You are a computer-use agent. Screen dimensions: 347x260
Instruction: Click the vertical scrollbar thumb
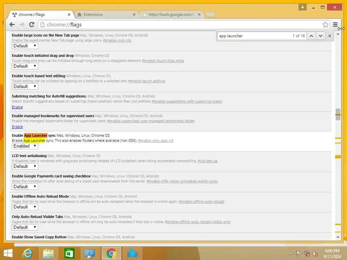click(338, 114)
